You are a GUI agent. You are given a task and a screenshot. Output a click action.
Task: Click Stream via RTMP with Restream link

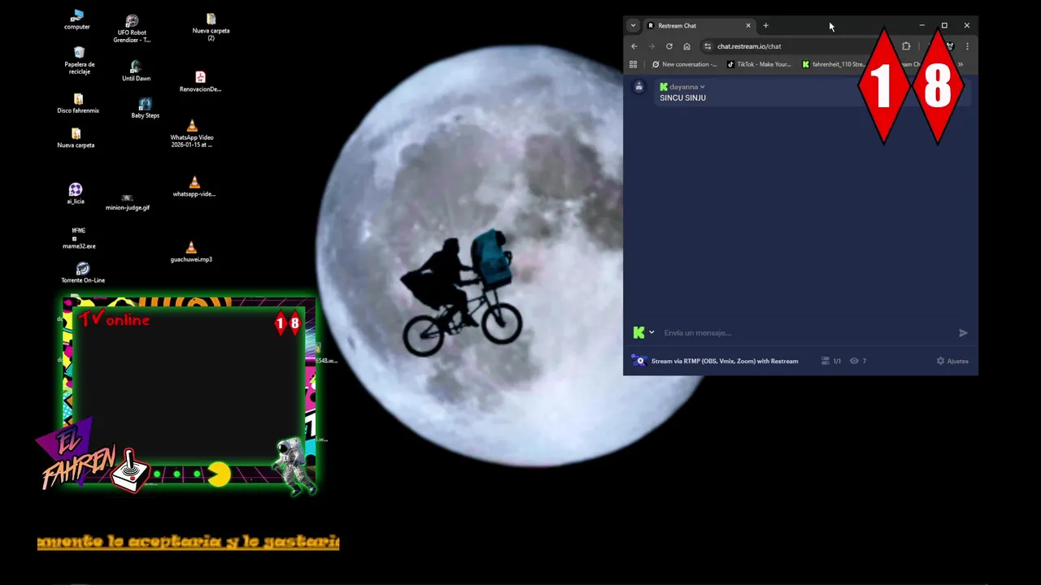pyautogui.click(x=725, y=361)
